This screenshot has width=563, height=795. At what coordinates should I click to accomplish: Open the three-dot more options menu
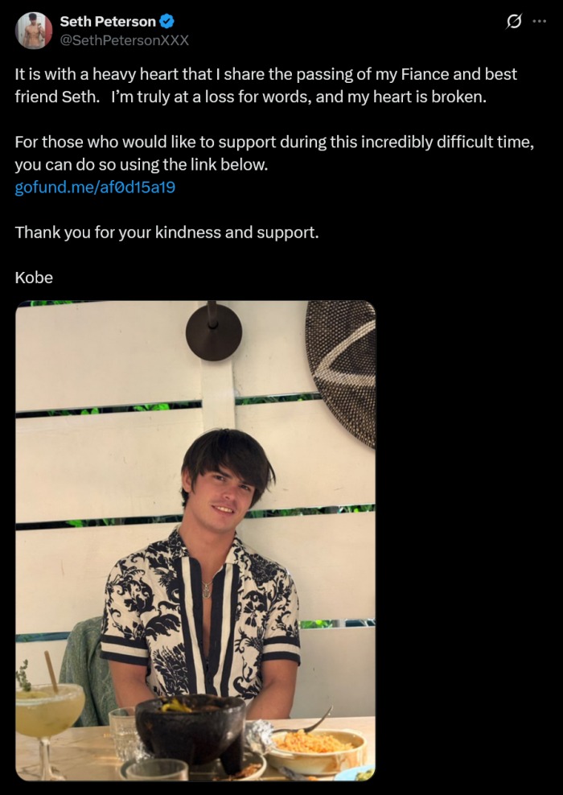pos(539,22)
